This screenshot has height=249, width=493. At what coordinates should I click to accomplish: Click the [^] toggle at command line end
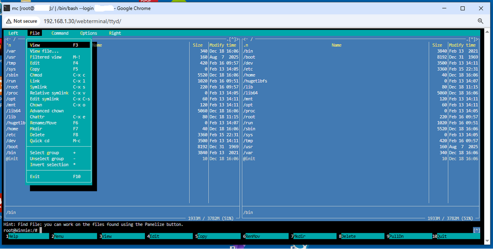pos(477,230)
